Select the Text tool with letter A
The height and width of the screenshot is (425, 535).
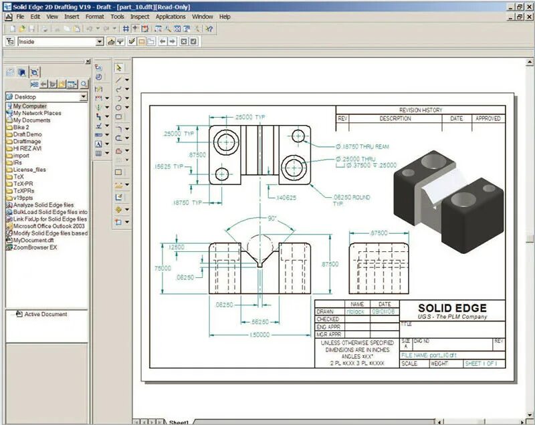coord(98,144)
